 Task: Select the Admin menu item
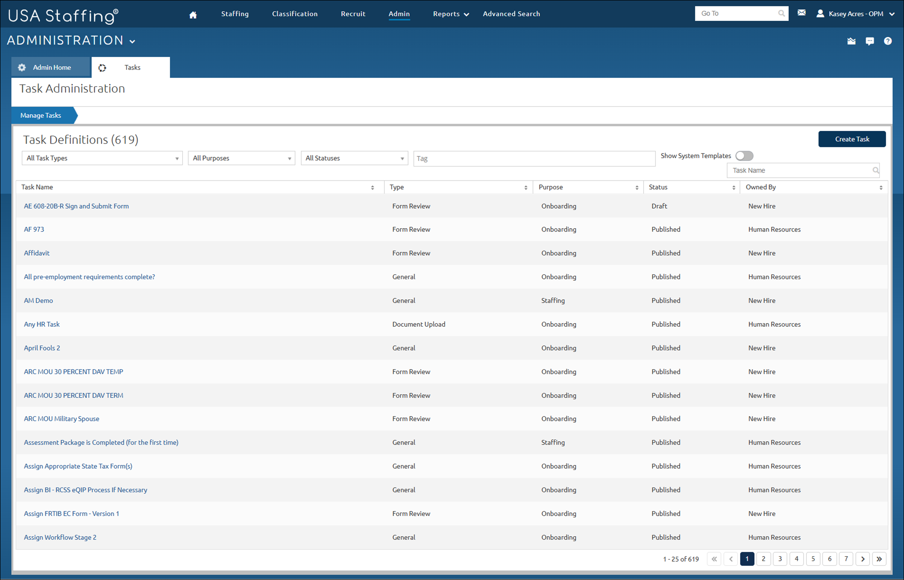[399, 14]
